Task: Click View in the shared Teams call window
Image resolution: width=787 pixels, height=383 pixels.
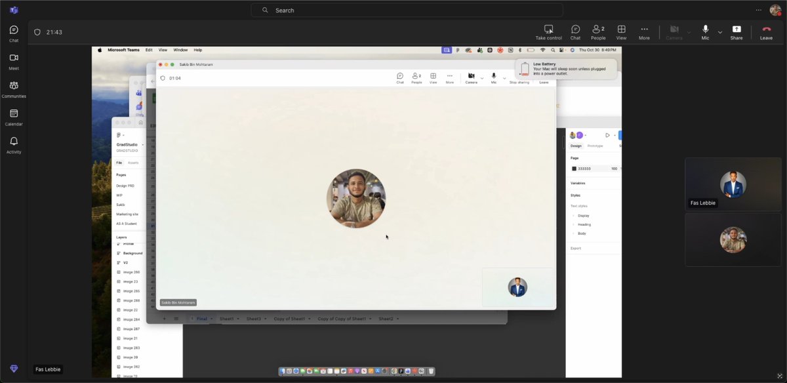Action: pos(433,78)
